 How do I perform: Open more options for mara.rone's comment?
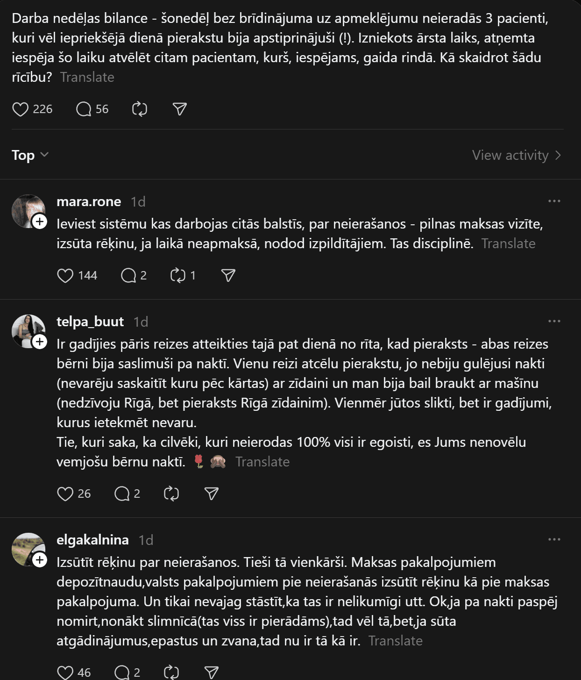[x=554, y=201]
